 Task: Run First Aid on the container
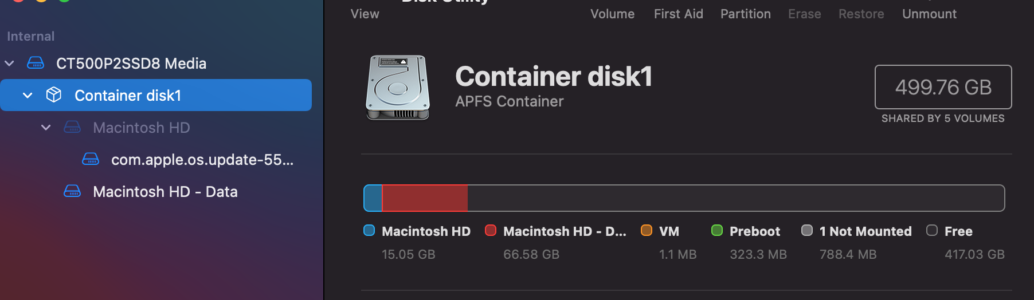pos(678,14)
